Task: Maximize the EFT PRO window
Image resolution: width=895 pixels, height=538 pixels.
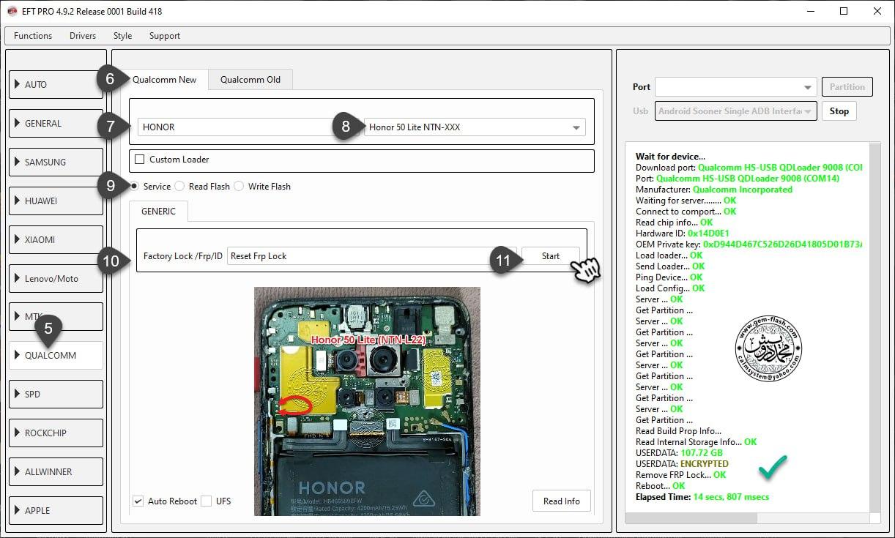Action: (844, 12)
